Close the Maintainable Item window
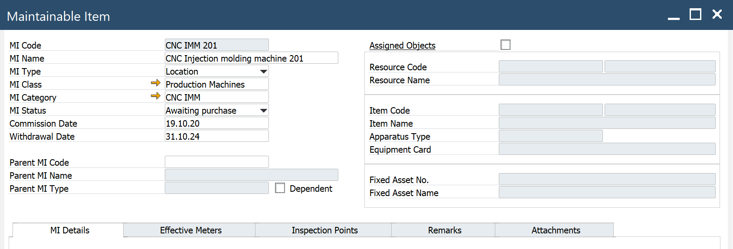Image resolution: width=733 pixels, height=249 pixels. pyautogui.click(x=717, y=14)
